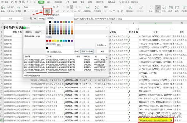Open the font size dropdown
Viewport: 187px width, 123px height.
51,7
